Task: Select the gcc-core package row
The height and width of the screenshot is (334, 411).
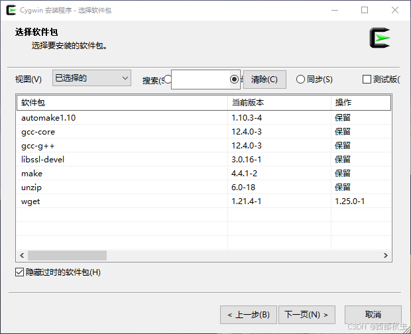Action: pyautogui.click(x=204, y=132)
